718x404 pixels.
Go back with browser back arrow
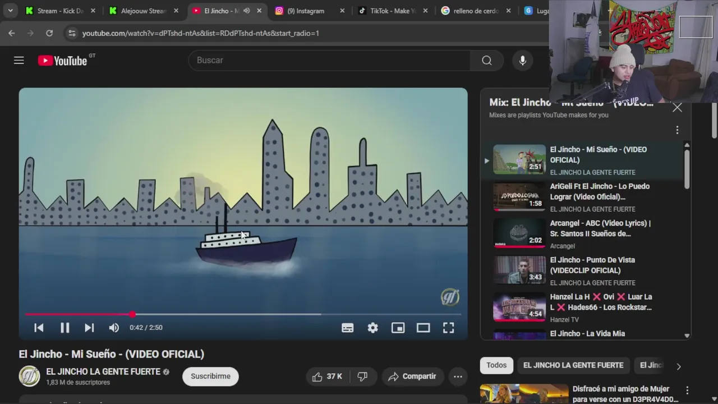[12, 33]
